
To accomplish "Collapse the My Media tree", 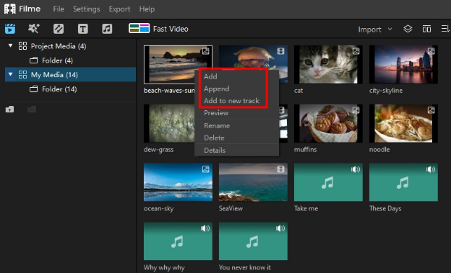I will pyautogui.click(x=11, y=74).
